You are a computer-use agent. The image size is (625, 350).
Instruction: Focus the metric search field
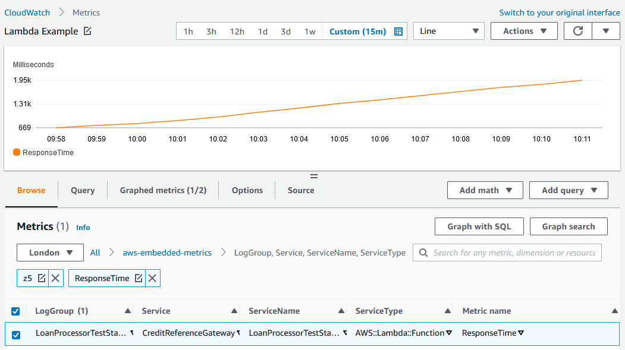point(507,253)
